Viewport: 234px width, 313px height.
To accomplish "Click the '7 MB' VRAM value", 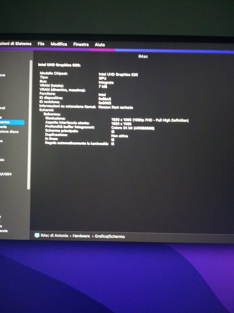I will click(x=103, y=86).
